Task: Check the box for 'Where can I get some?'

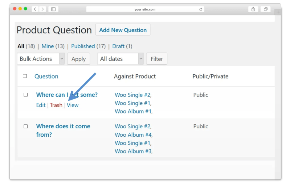Action: [25, 95]
